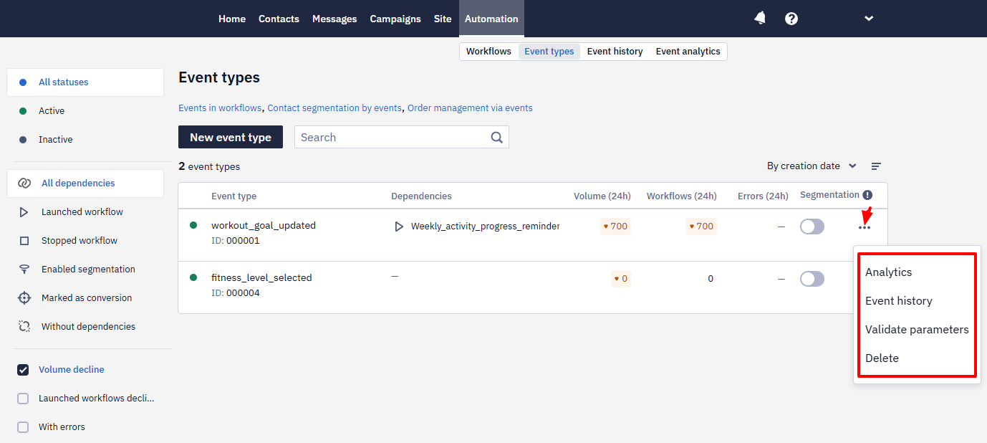Image resolution: width=987 pixels, height=443 pixels.
Task: Choose Validate parameters from the context menu
Action: [x=917, y=330]
